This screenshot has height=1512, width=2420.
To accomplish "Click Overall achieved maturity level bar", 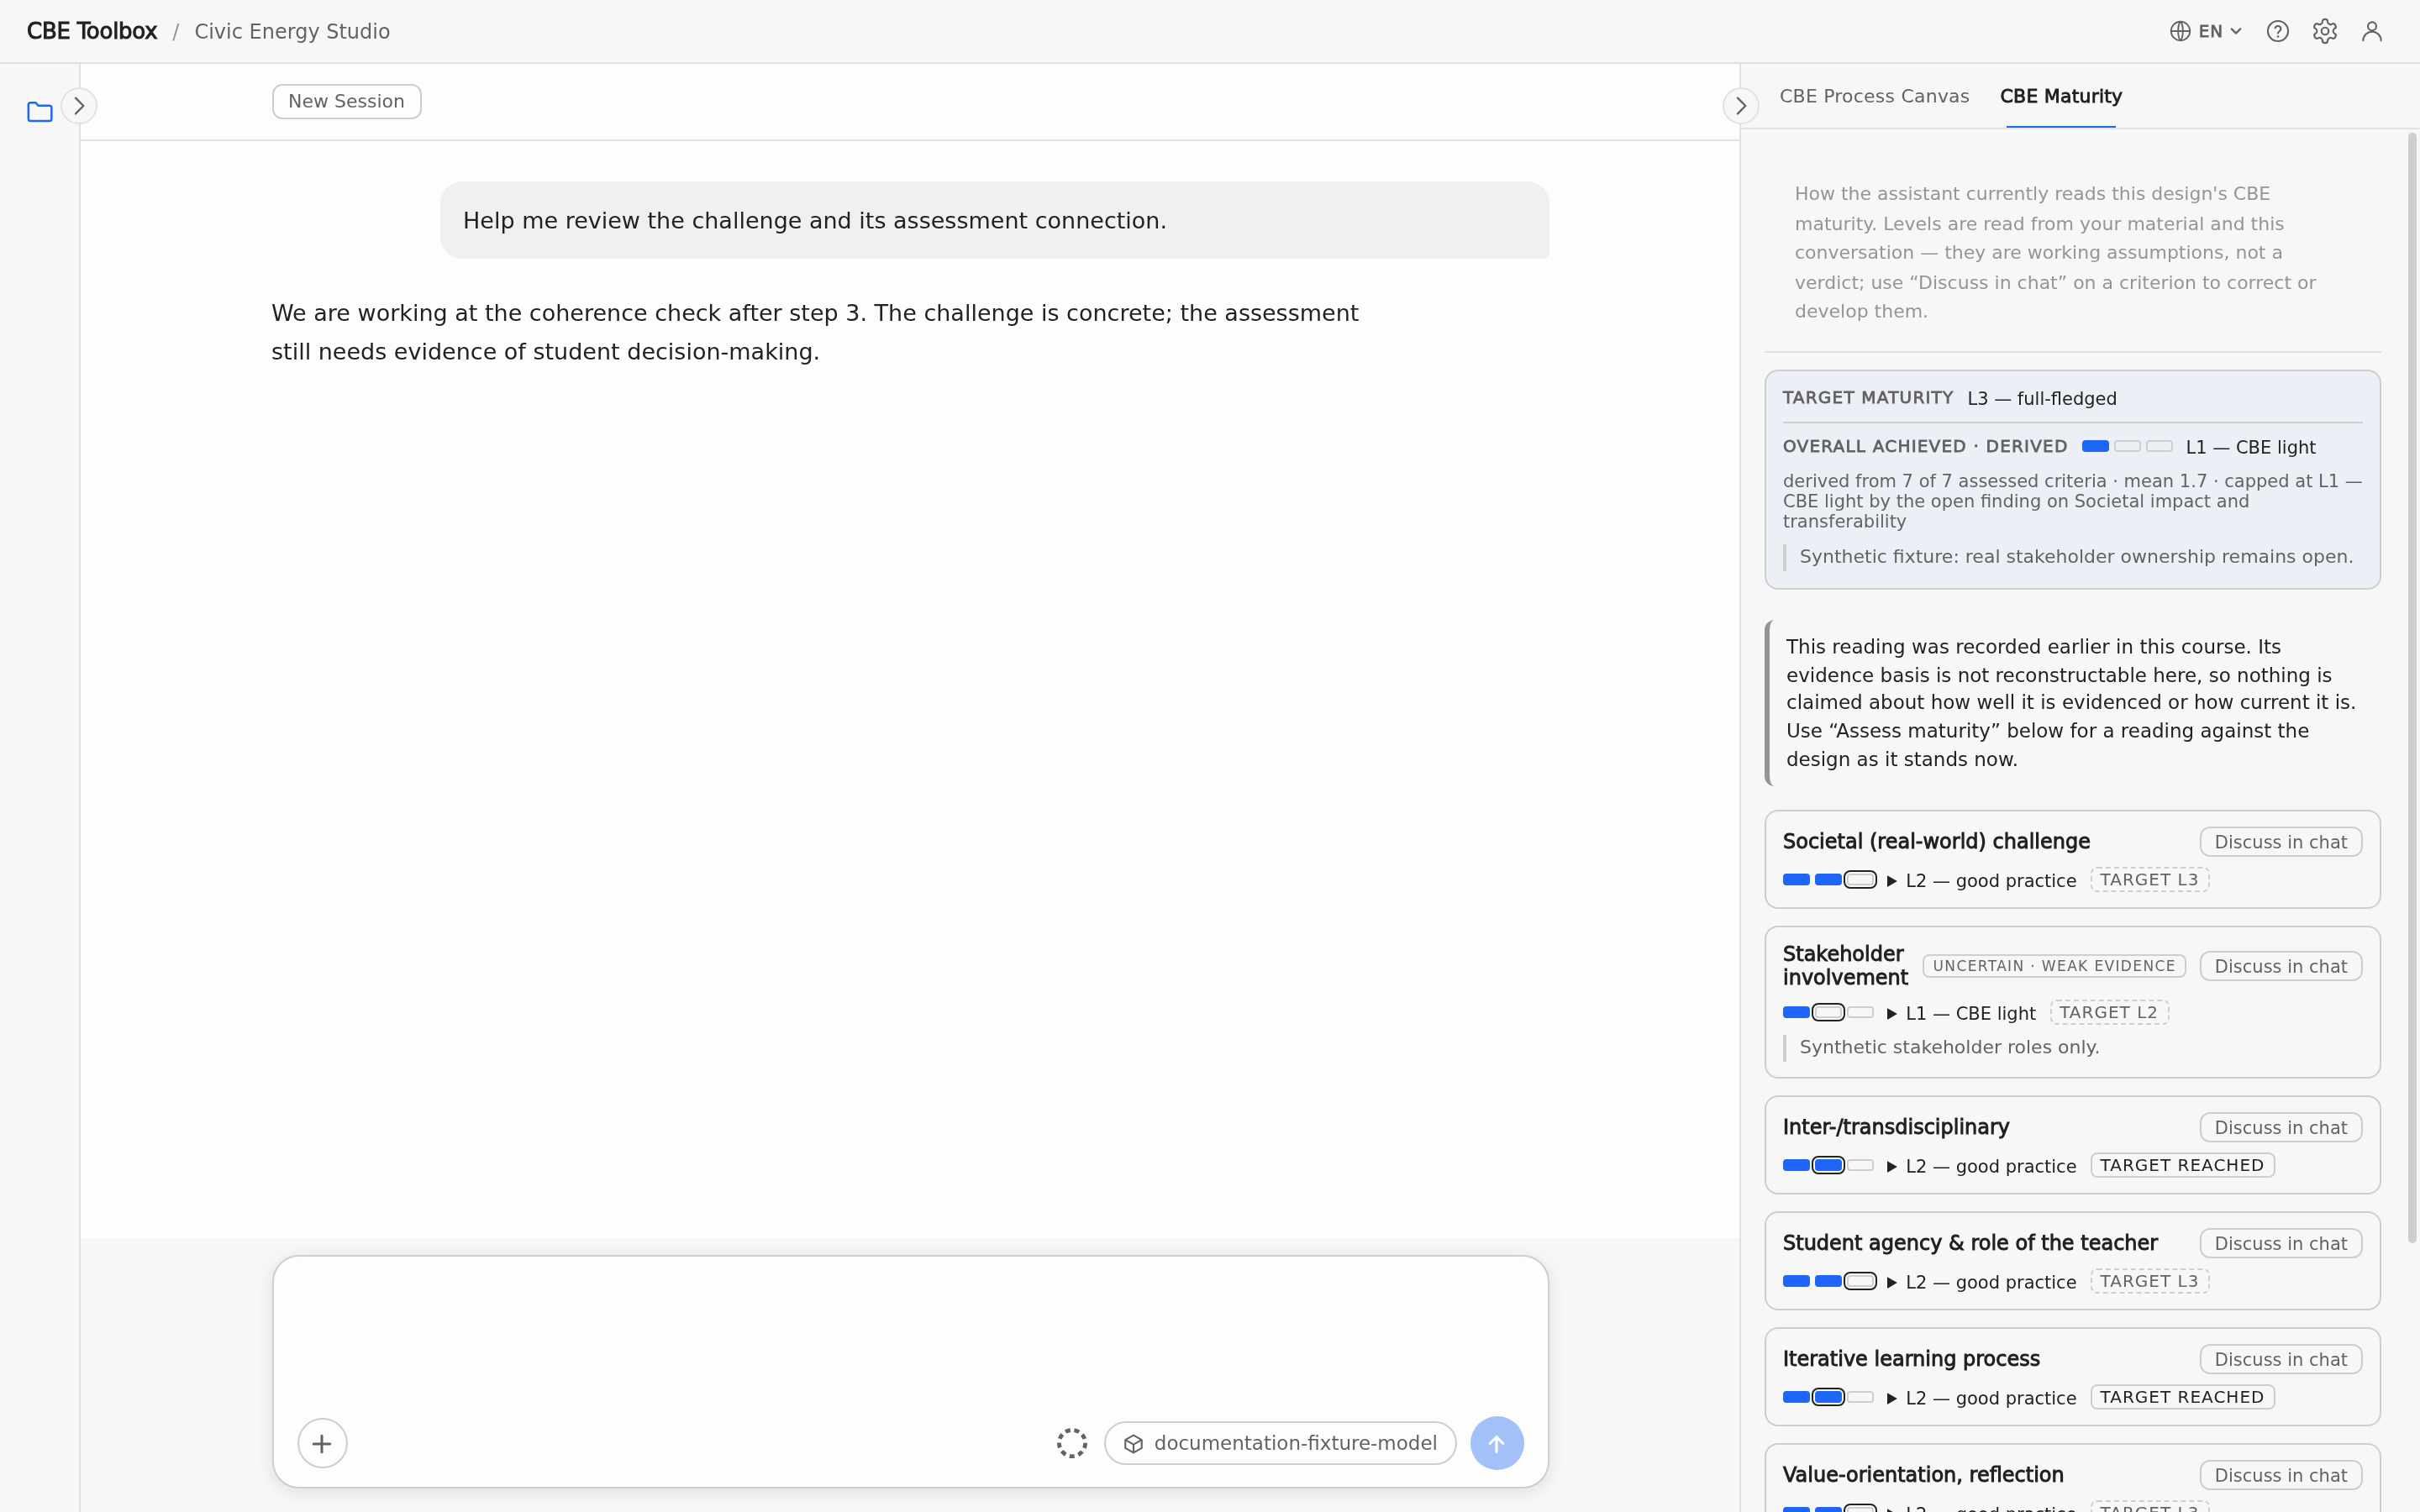I will pyautogui.click(x=2127, y=446).
